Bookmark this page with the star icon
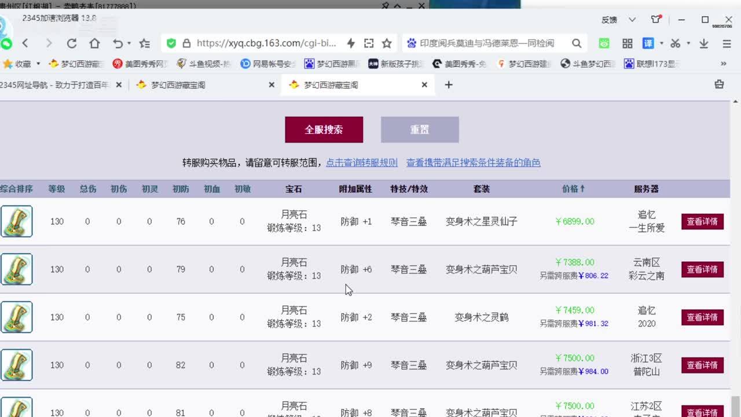741x417 pixels. coord(387,43)
